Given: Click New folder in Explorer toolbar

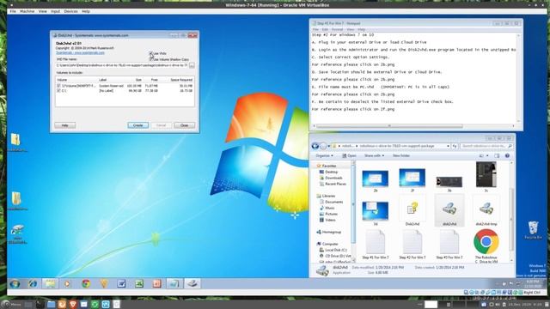Looking at the screenshot, I should (x=401, y=155).
